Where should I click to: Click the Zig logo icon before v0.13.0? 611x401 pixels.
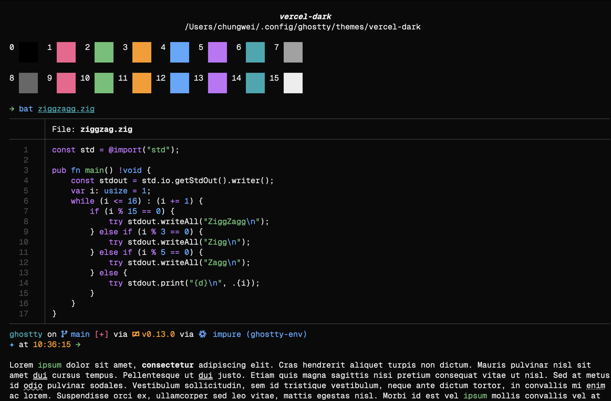(136, 334)
